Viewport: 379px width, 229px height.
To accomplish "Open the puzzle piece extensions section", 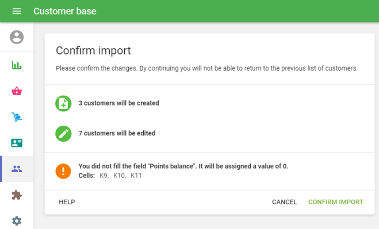I will (x=17, y=195).
